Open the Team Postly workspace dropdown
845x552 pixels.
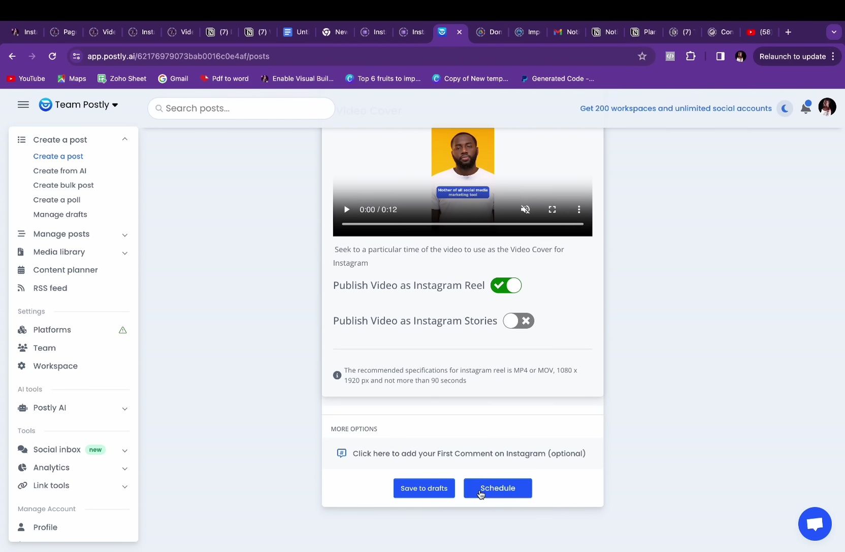pos(79,105)
